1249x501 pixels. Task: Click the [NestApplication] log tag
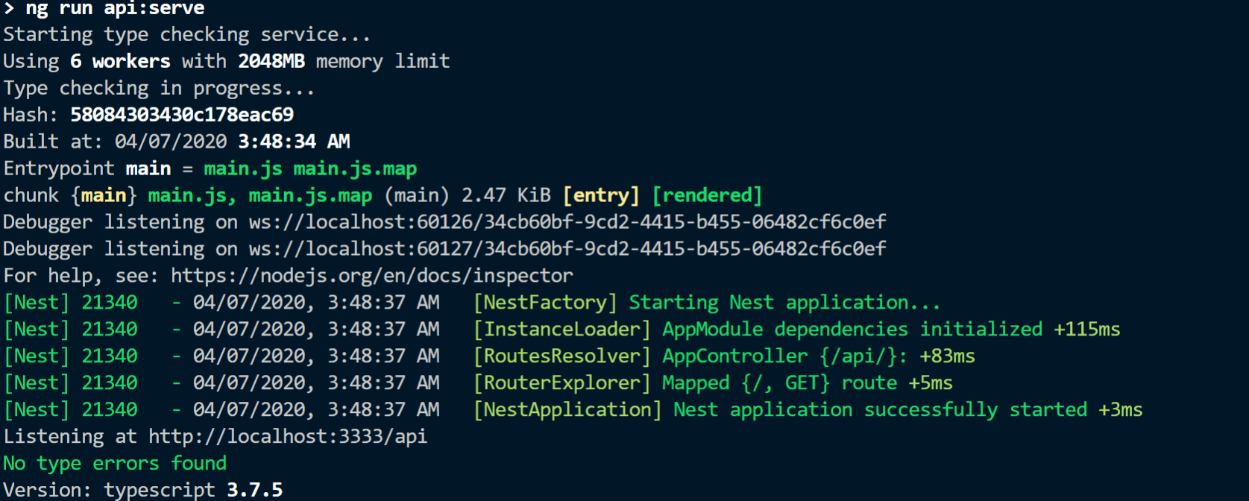567,410
